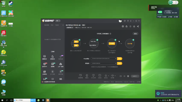This screenshot has height=102, width=182.
Task: Switch the ENG input language in tray
Action: click(173, 100)
